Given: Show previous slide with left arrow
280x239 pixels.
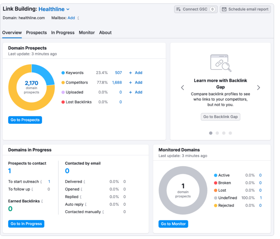Looking at the screenshot, I should click(182, 88).
